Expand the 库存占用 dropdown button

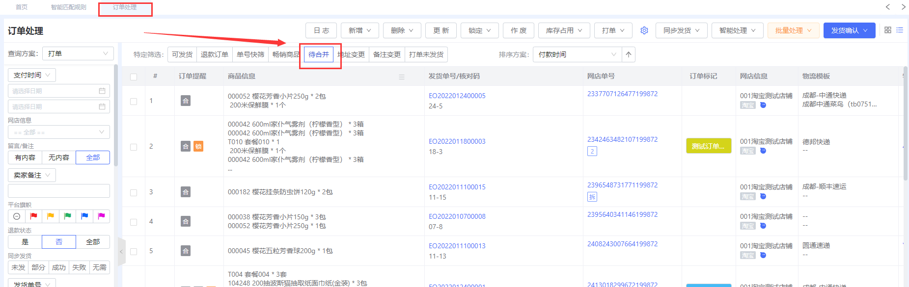click(564, 30)
